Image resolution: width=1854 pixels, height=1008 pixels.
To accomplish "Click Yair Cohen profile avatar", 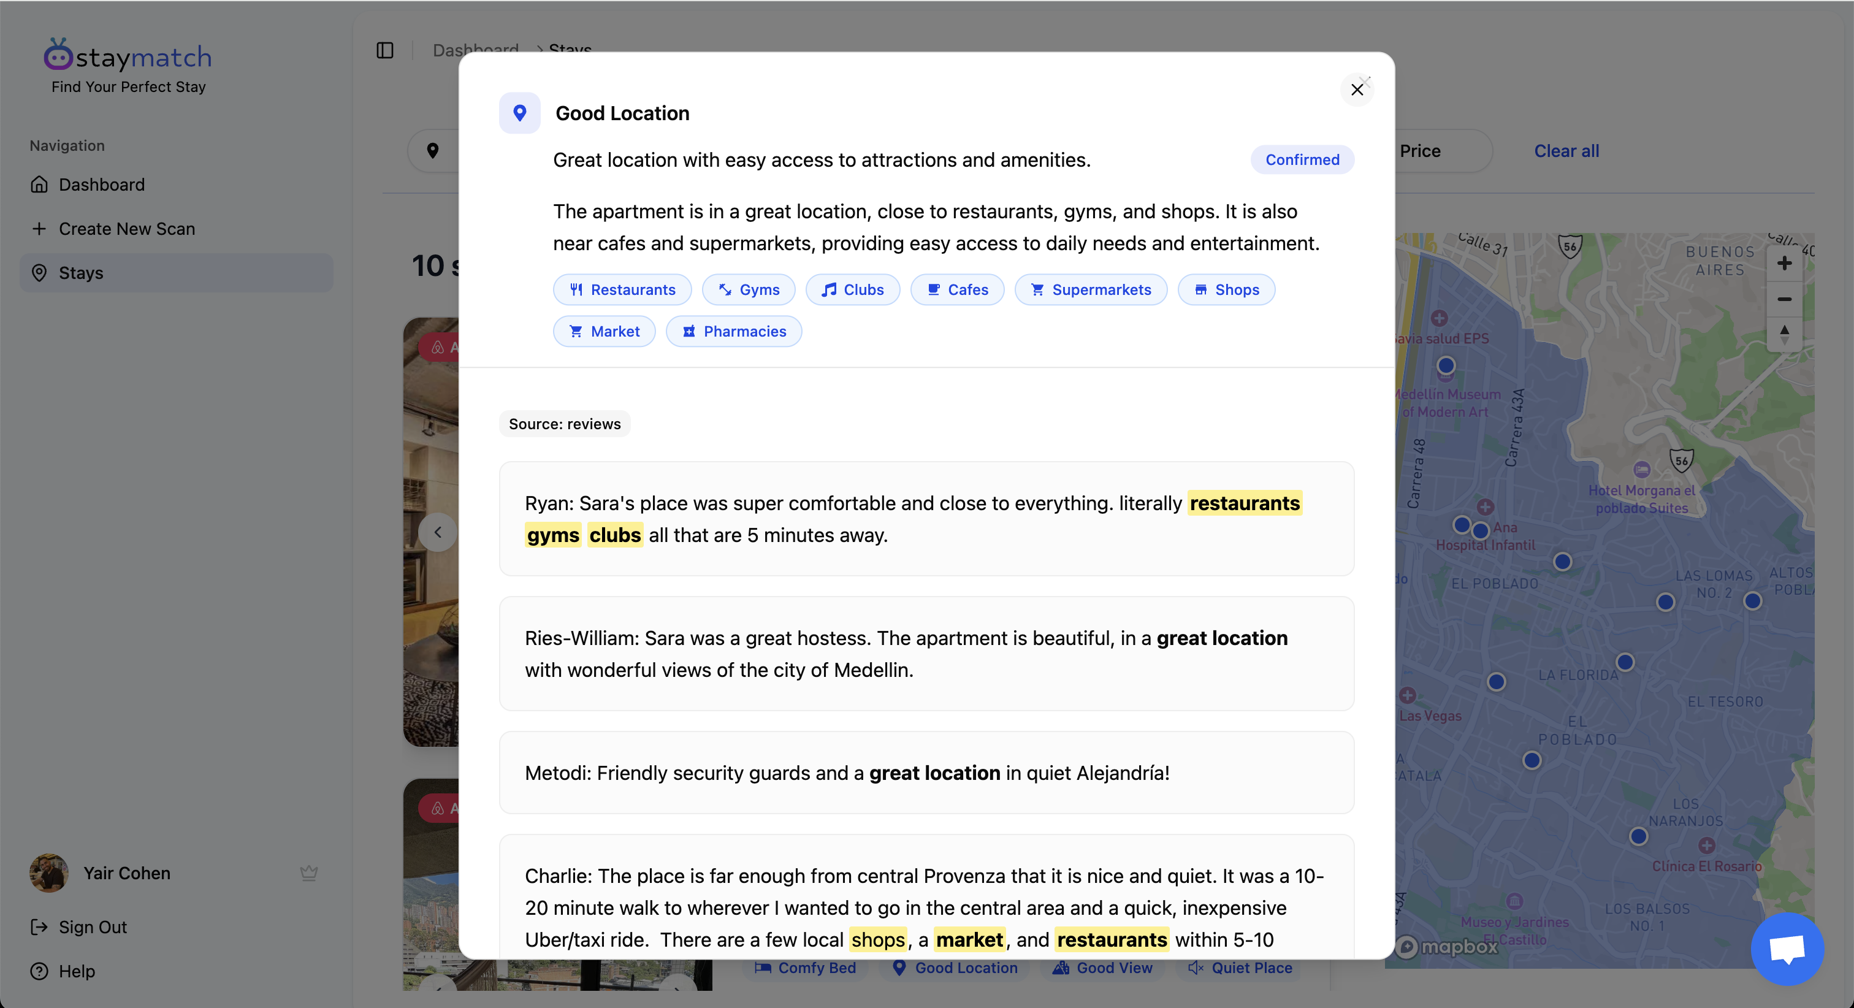I will pos(49,872).
